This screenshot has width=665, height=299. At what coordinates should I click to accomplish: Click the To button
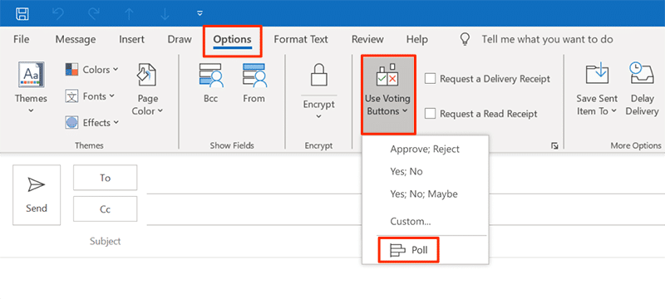click(x=106, y=178)
